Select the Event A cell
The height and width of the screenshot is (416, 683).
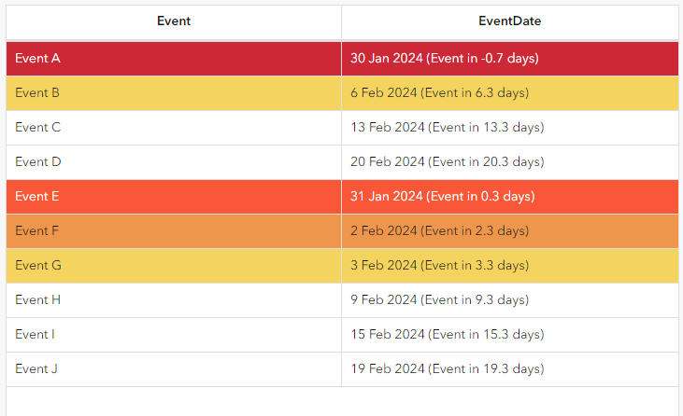click(x=38, y=59)
